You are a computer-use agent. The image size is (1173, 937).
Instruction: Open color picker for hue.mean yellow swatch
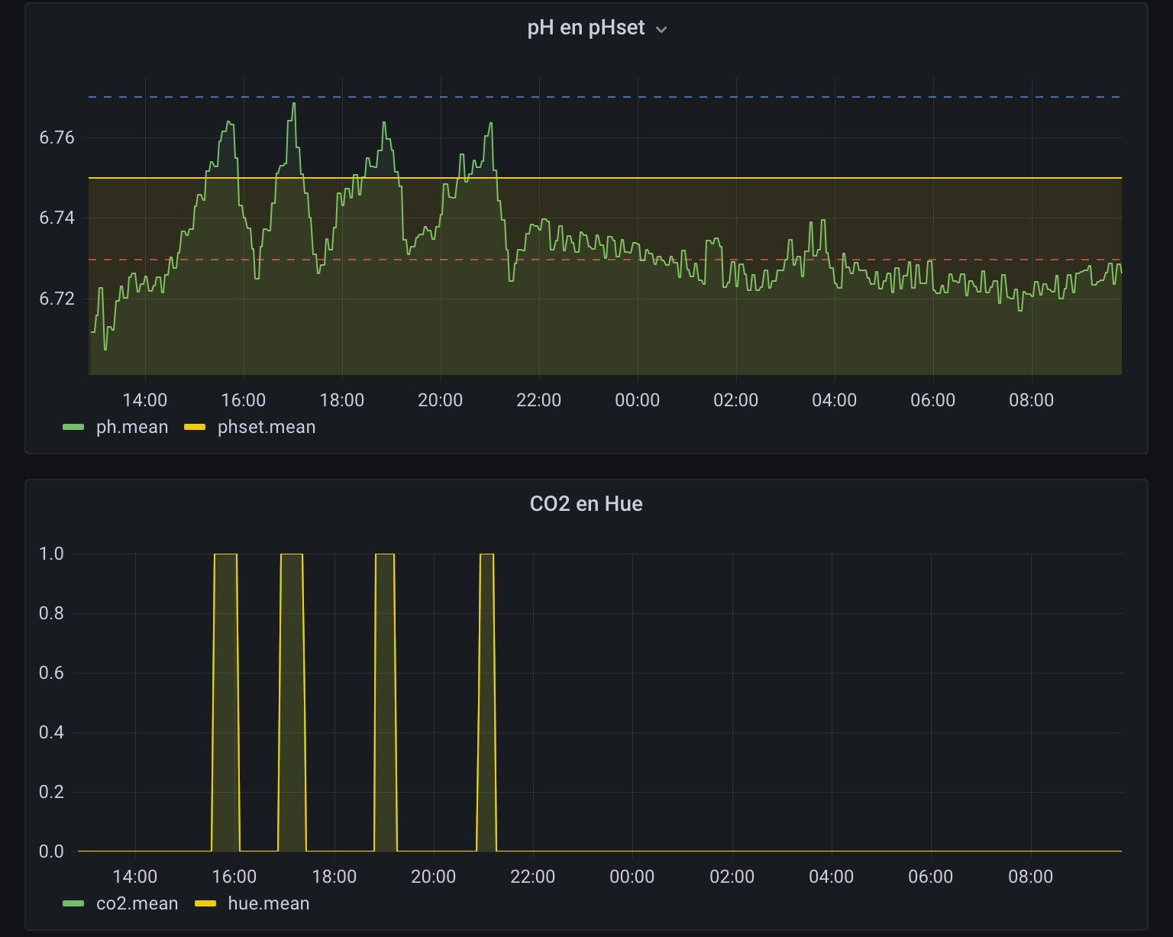point(205,903)
